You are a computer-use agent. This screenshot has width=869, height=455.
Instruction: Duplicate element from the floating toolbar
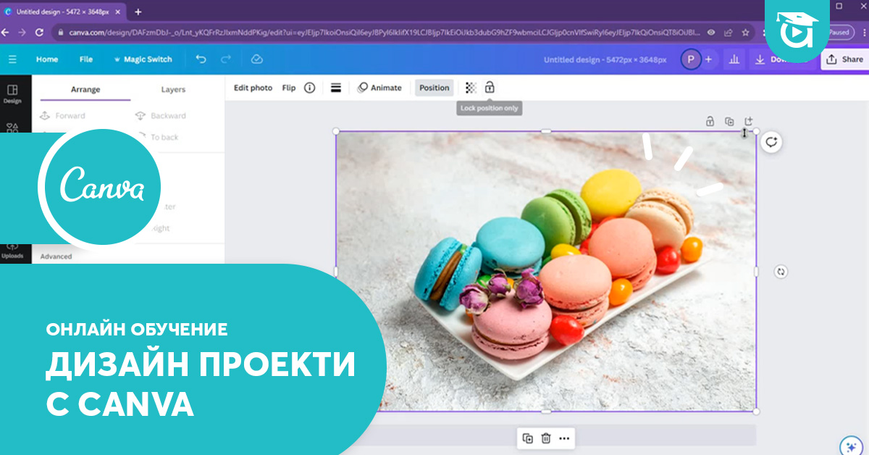pos(528,438)
